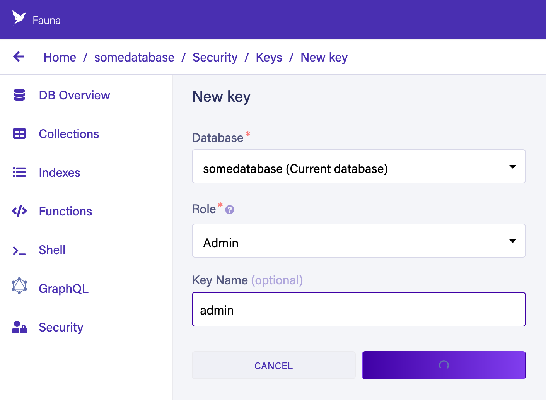Open Security in the sidebar

pyautogui.click(x=61, y=328)
